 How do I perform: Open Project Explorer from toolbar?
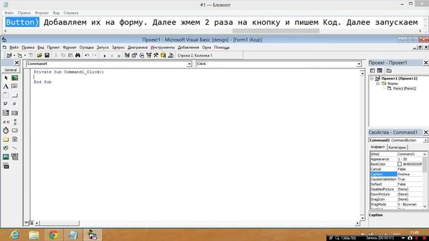pyautogui.click(x=127, y=56)
